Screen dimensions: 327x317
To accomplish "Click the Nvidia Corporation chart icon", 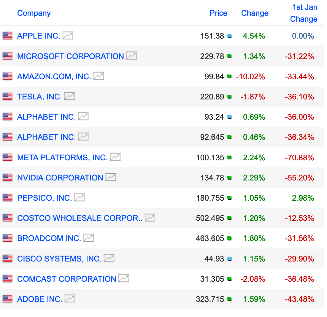I will point(111,177).
